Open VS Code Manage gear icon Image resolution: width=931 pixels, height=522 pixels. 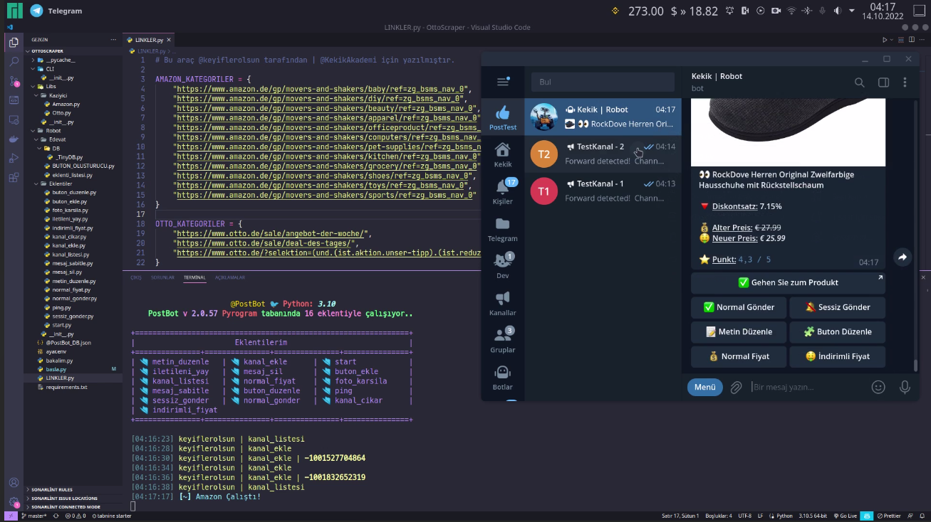click(x=14, y=501)
